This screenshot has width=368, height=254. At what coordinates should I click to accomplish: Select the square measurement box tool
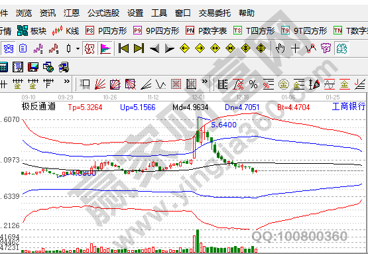85,84
